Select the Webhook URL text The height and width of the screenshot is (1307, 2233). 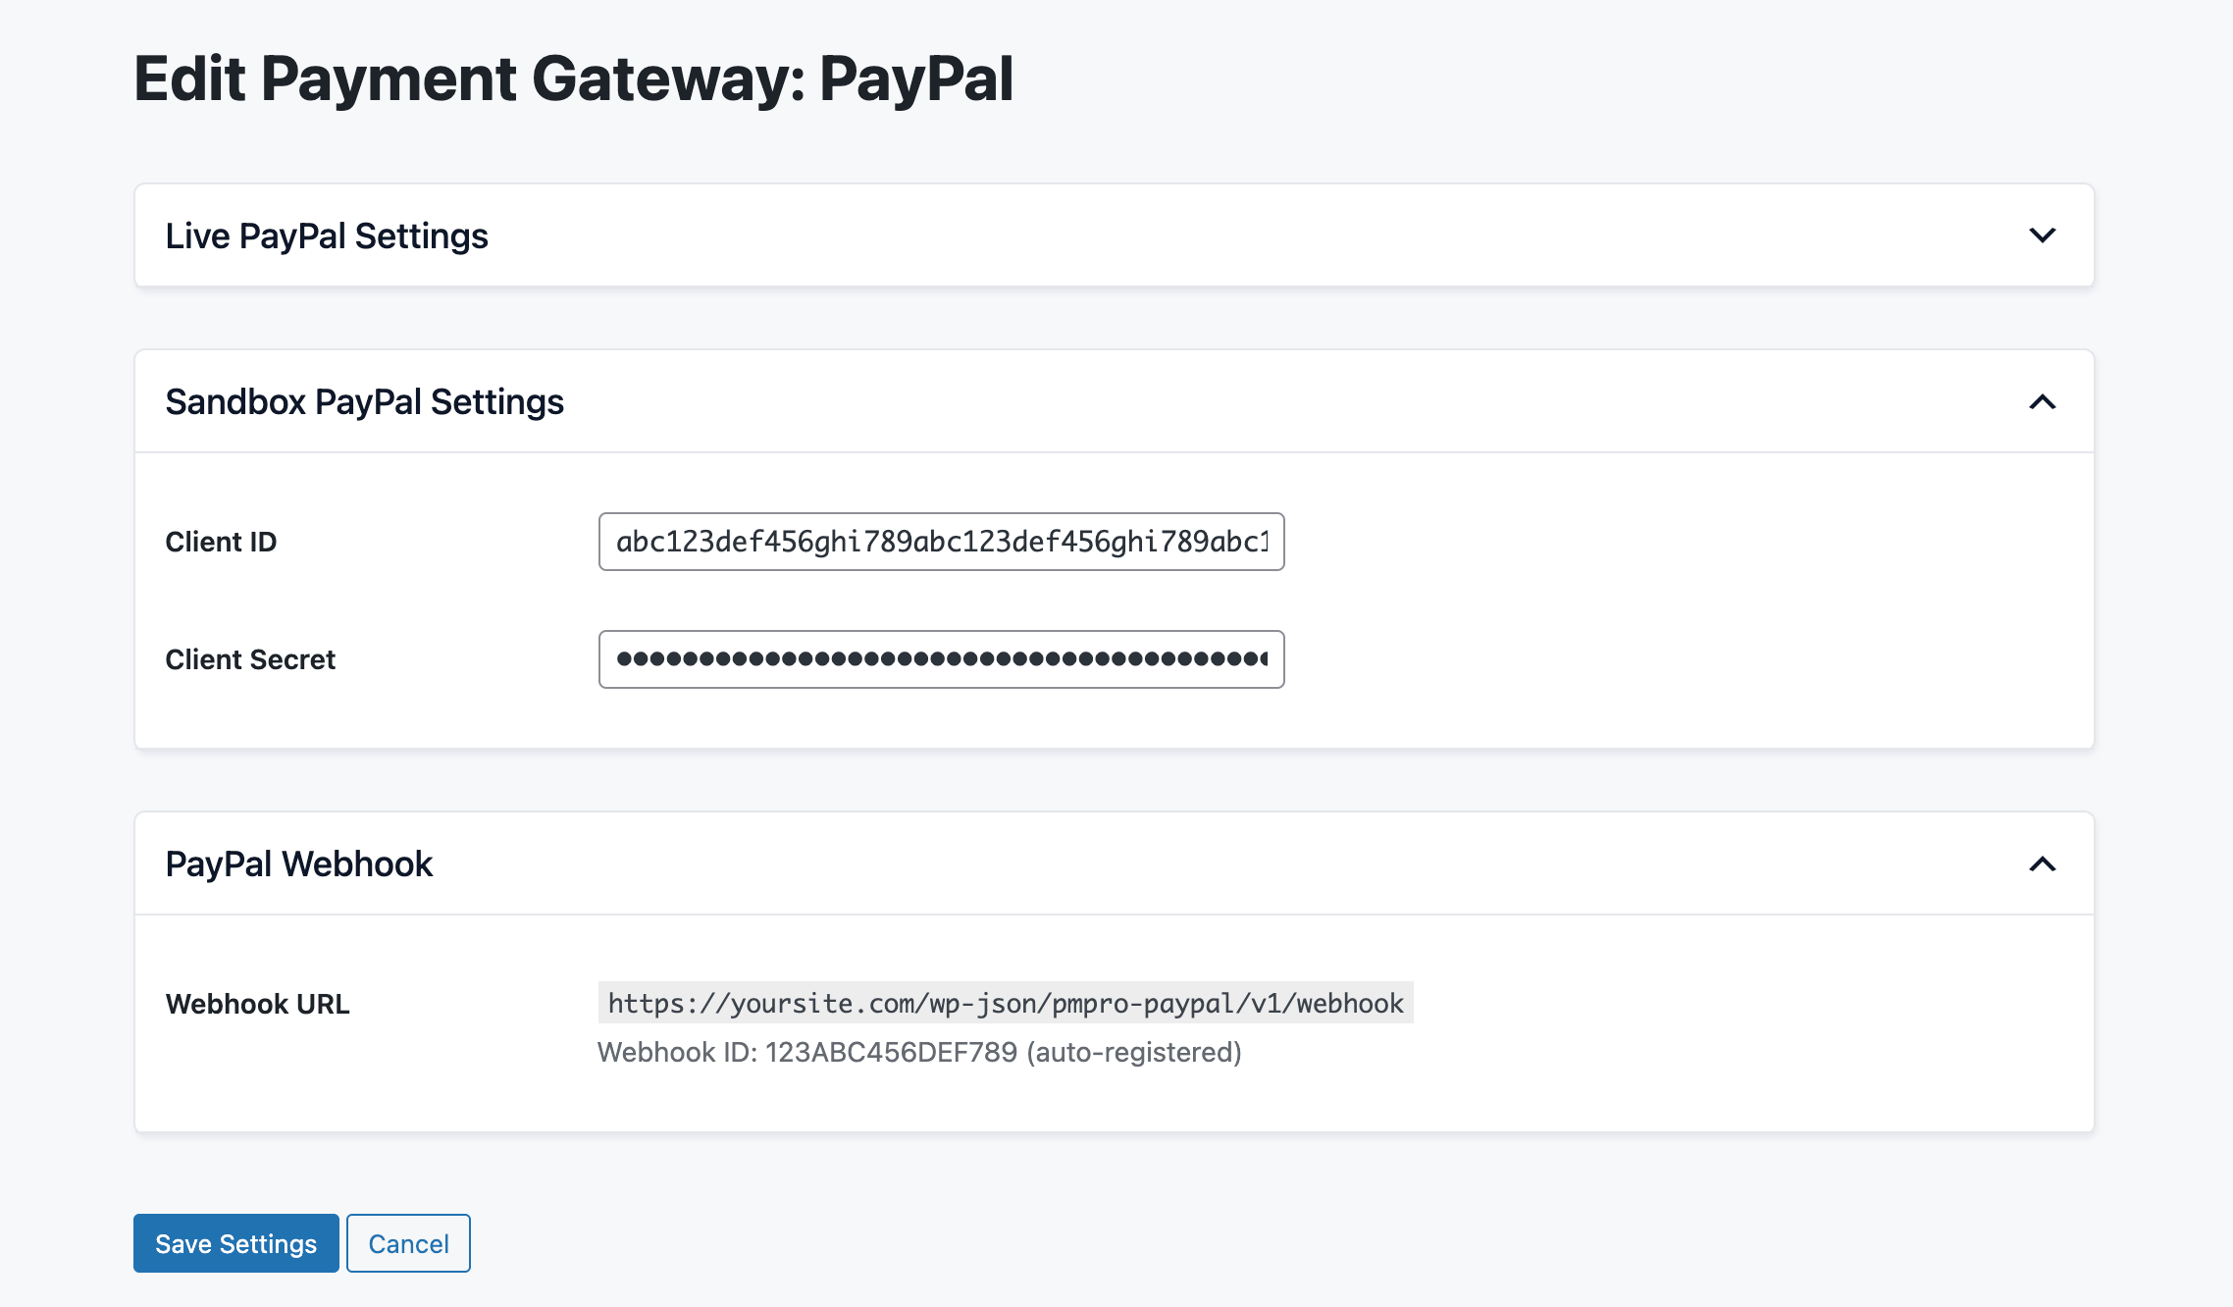tap(1006, 1004)
